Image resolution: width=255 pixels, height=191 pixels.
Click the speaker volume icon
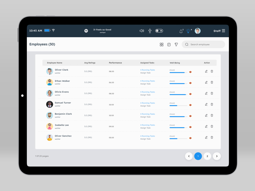coord(142,31)
